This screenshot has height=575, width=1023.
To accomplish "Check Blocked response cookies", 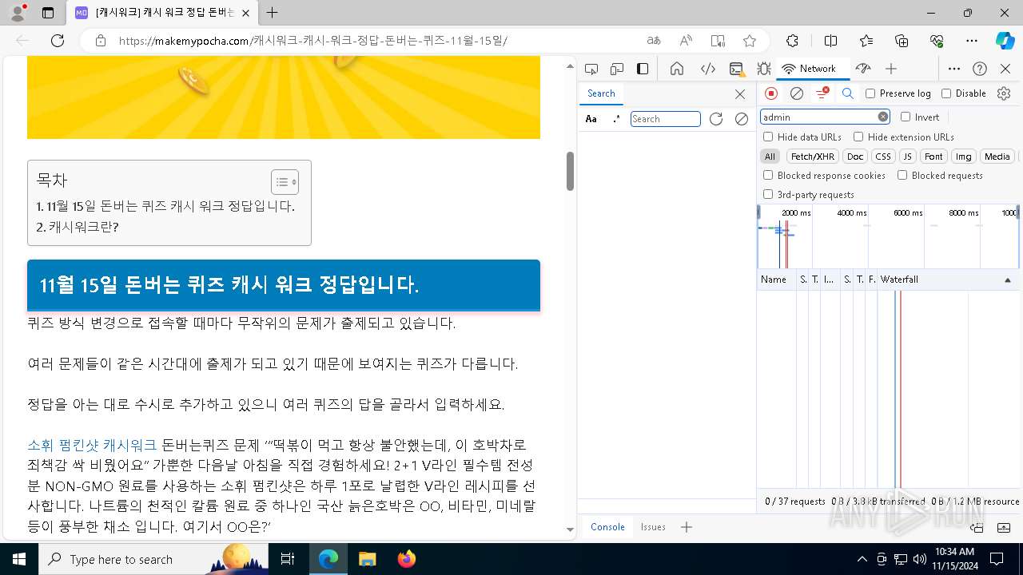I will [x=768, y=175].
